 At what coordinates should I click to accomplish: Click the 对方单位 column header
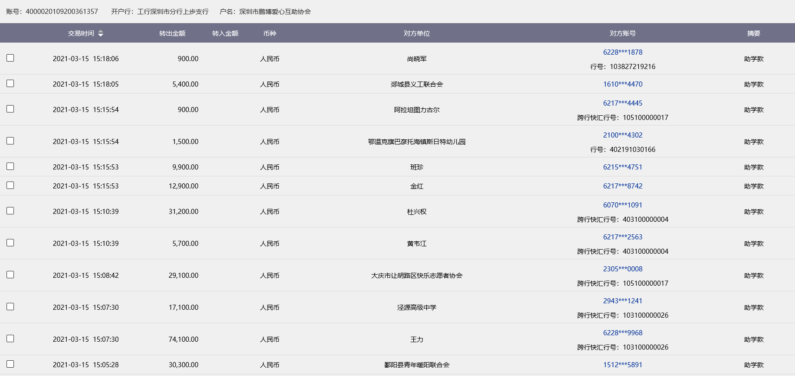417,33
